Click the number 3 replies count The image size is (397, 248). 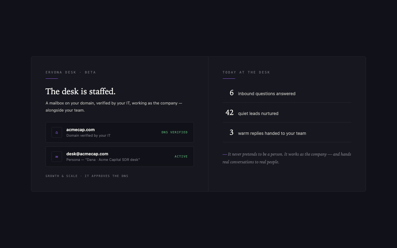click(231, 132)
